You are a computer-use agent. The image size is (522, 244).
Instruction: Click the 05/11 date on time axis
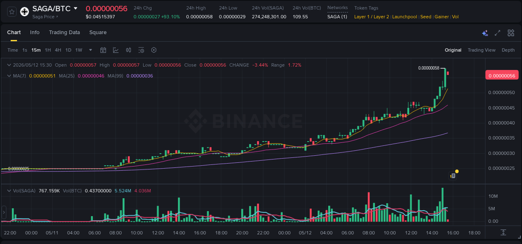[52, 232]
